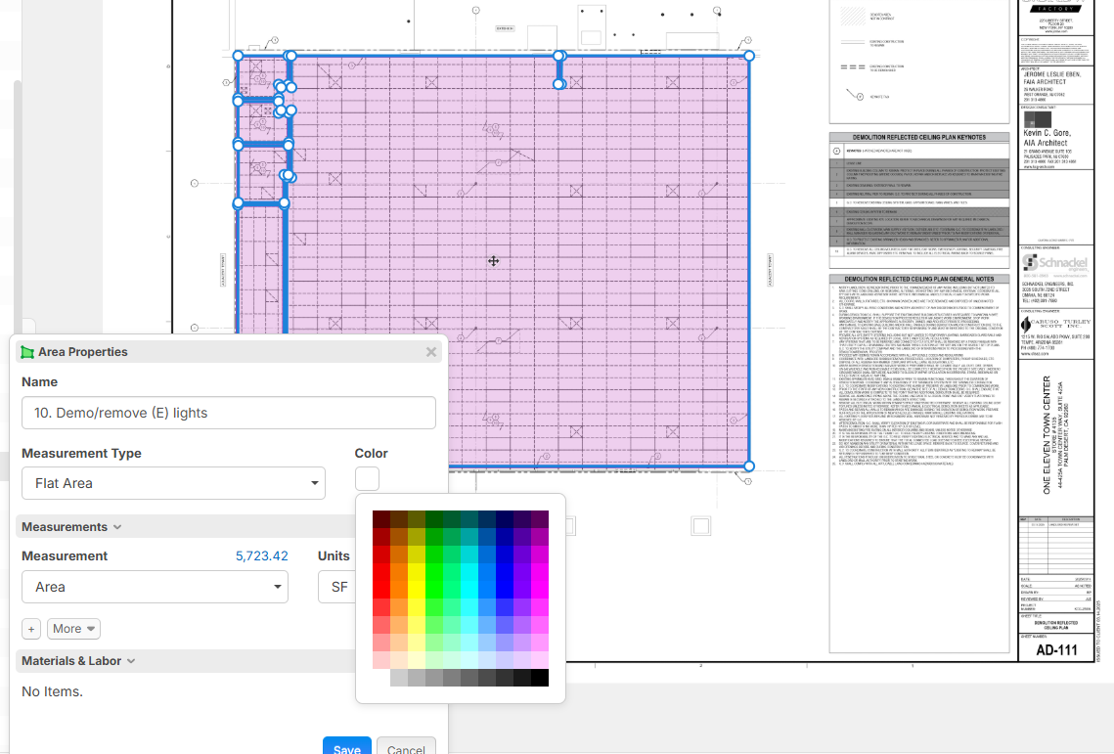Screen dimensions: 1114x754
Task: Open the Measurement Type dropdown showing Flat Area
Action: [x=173, y=483]
